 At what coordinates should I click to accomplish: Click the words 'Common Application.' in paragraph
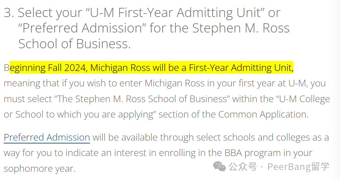(x=263, y=114)
